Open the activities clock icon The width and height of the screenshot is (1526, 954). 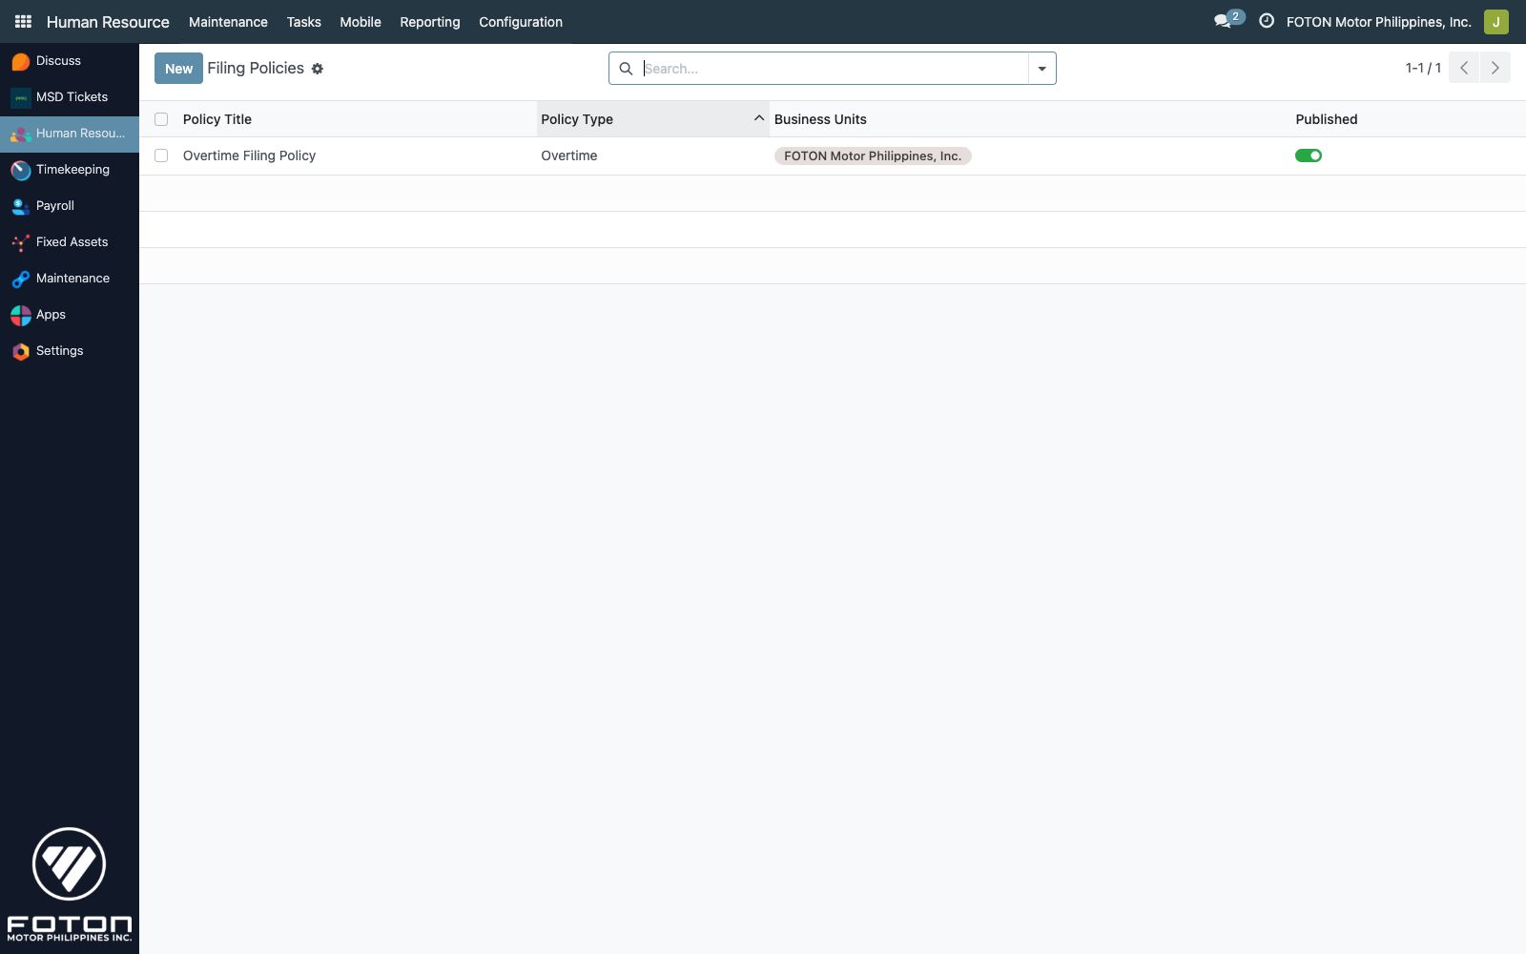coord(1267,21)
